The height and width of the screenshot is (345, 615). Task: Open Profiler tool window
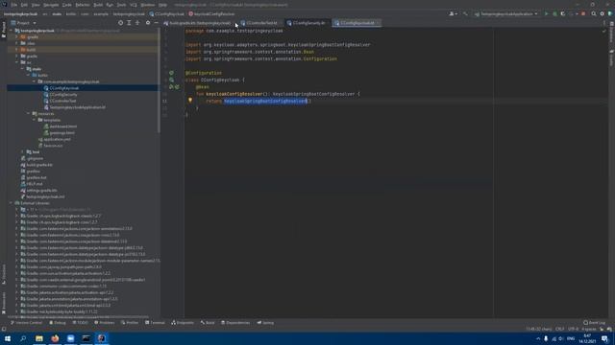pos(130,323)
